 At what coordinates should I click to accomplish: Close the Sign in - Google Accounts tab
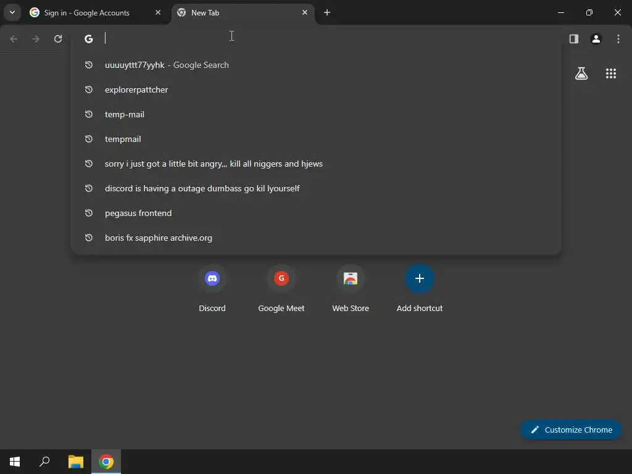click(x=158, y=12)
